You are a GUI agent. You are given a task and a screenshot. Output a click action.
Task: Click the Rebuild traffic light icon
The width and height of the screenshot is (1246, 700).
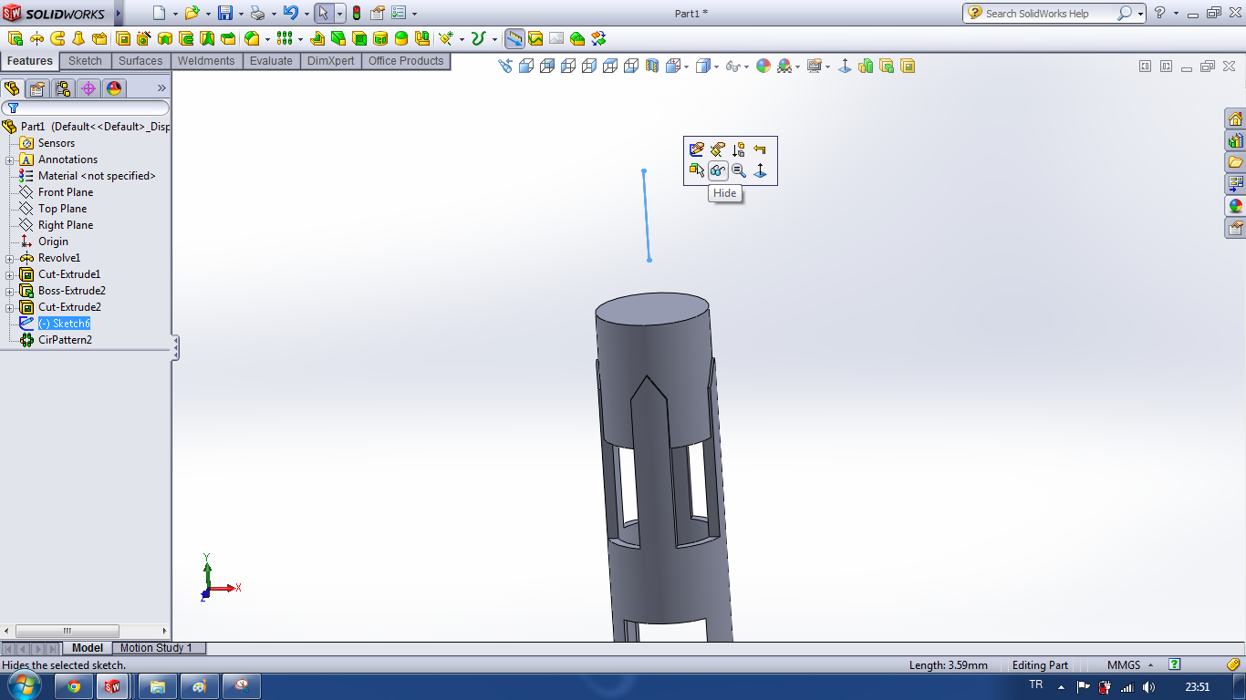pos(356,14)
